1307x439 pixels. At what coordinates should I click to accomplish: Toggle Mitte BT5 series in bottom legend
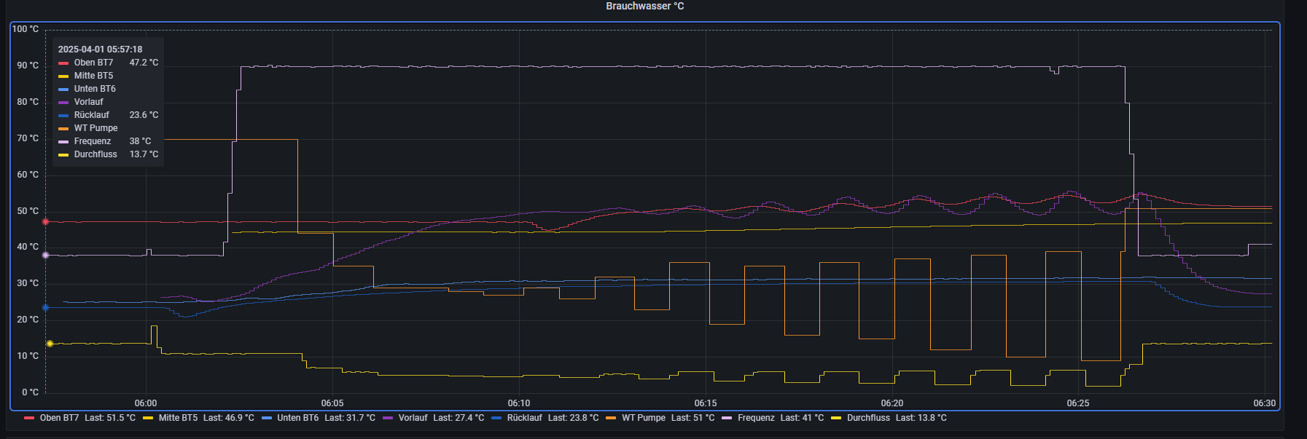pos(178,418)
